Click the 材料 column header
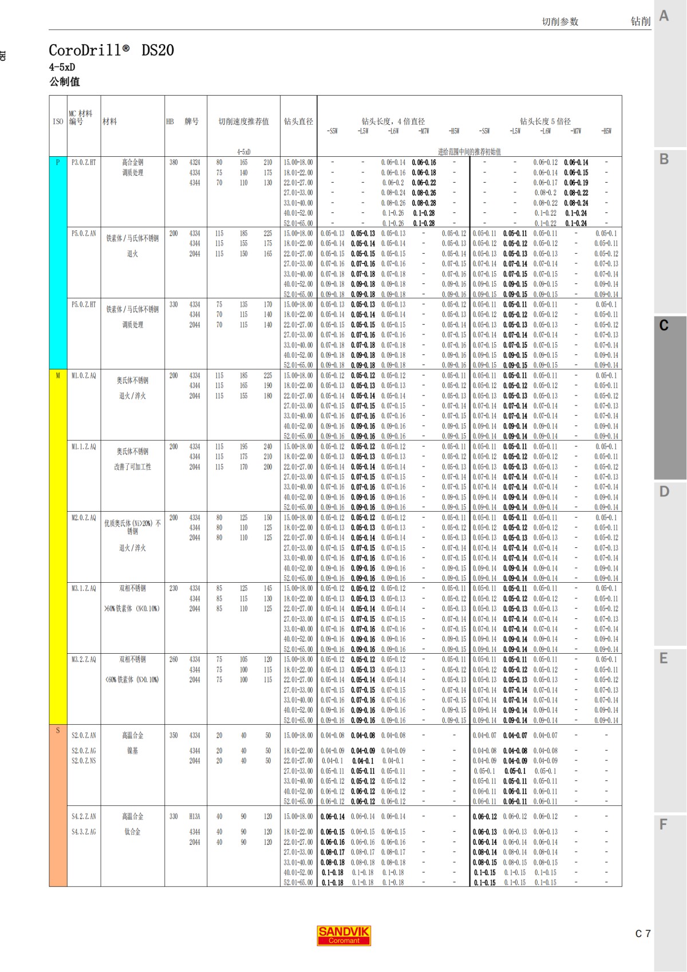 click(x=109, y=121)
